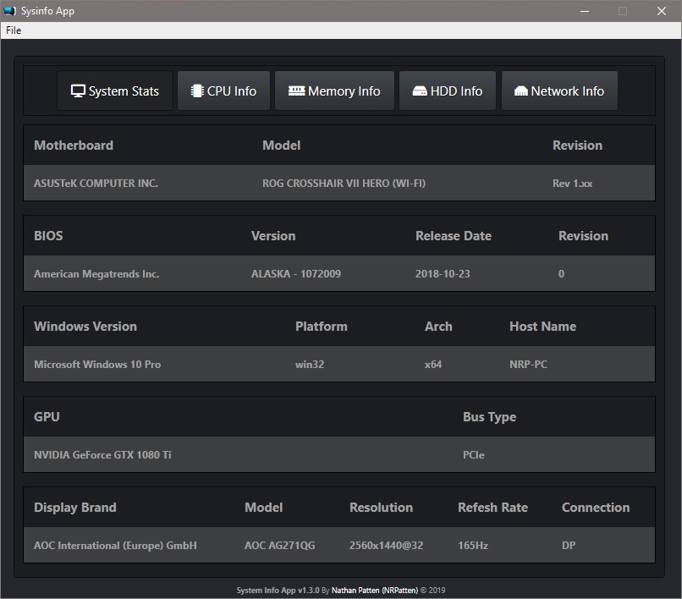Image resolution: width=682 pixels, height=599 pixels.
Task: Click the Display Brand column header
Action: (74, 508)
